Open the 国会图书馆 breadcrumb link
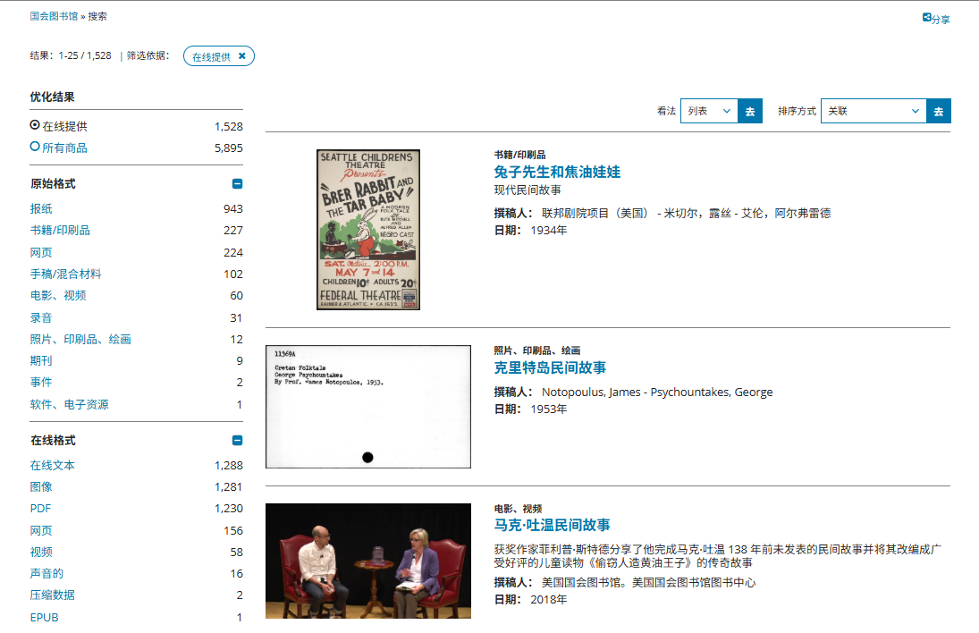The image size is (979, 633). 54,16
